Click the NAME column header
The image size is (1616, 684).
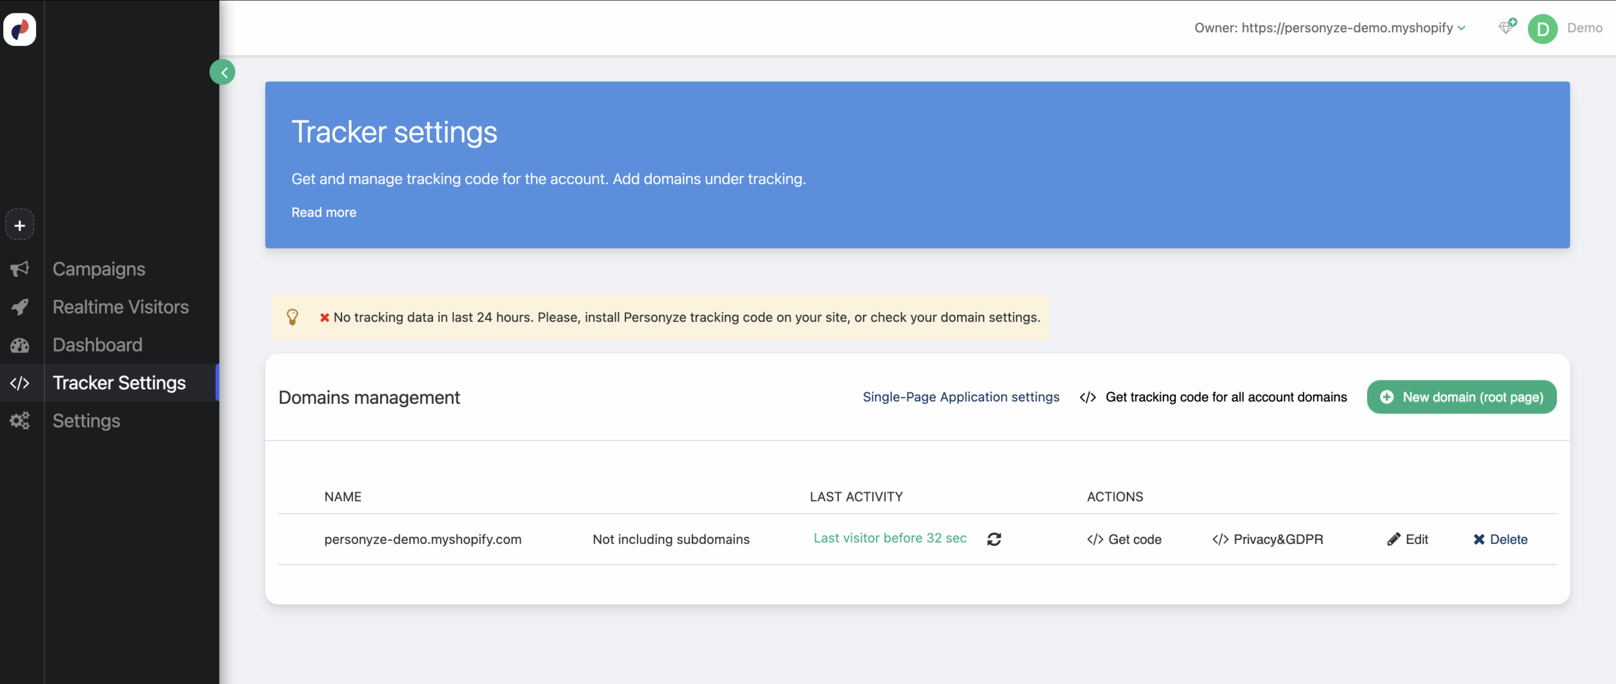coord(343,497)
